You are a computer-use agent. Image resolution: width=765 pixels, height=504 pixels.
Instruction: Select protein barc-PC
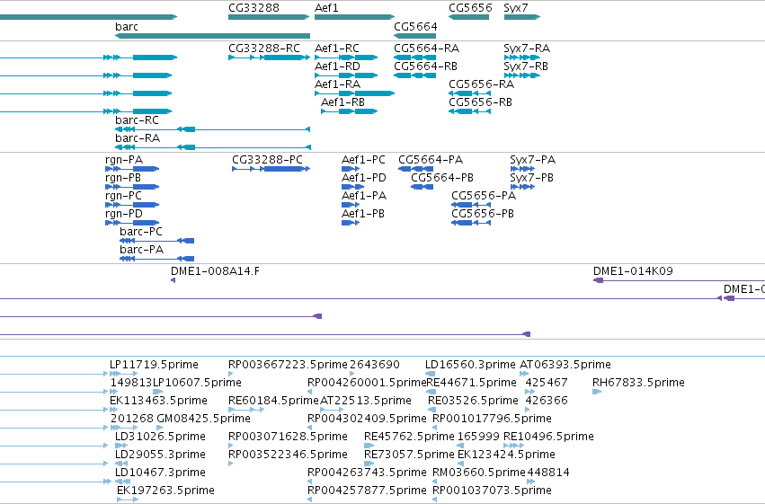pos(157,241)
